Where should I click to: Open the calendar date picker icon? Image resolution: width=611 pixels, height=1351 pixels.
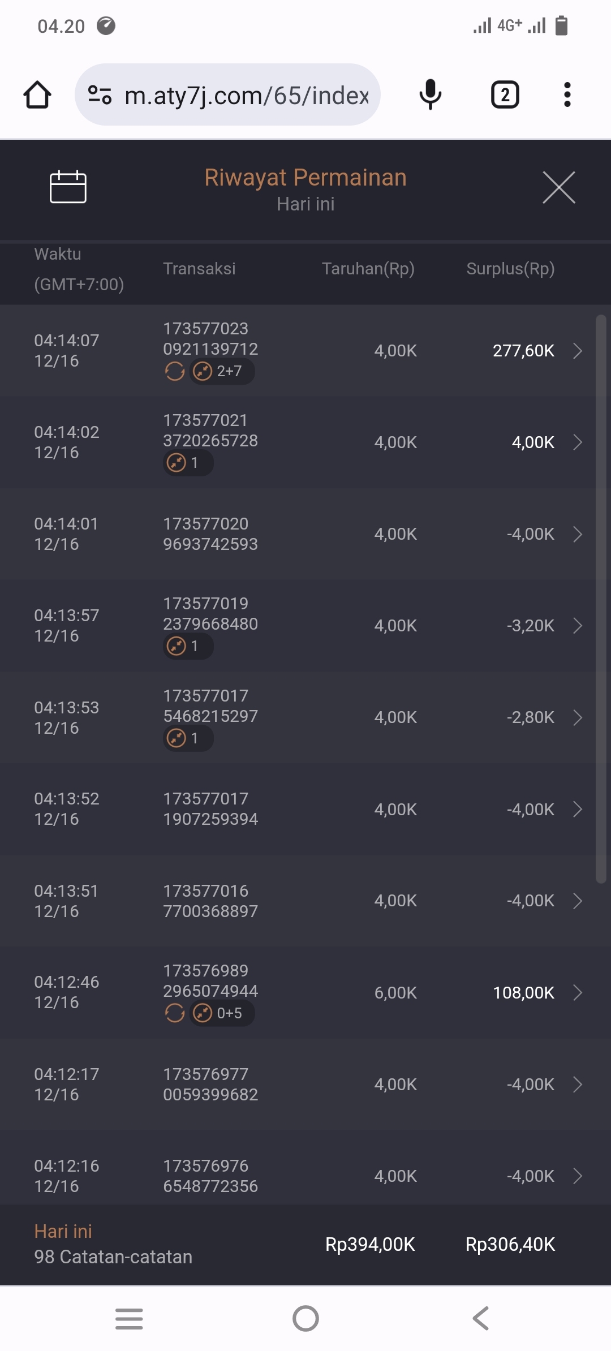pos(68,187)
